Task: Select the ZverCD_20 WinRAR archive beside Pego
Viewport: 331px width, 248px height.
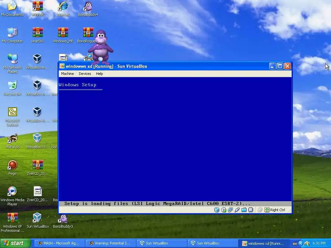Action: pos(37,168)
